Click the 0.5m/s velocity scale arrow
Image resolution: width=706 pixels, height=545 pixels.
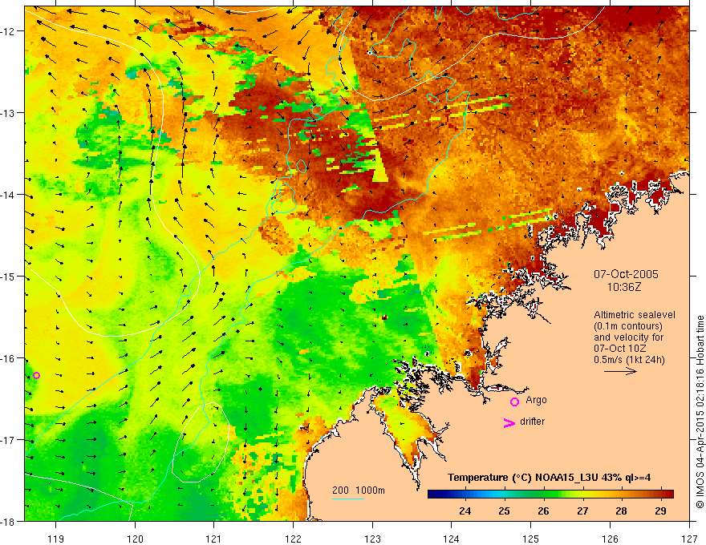pyautogui.click(x=620, y=371)
